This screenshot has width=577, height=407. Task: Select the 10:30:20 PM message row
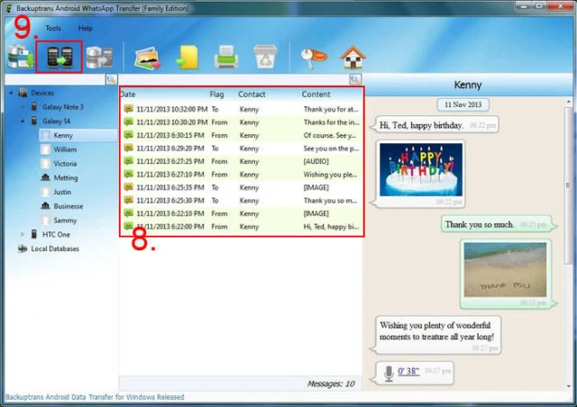coord(242,122)
